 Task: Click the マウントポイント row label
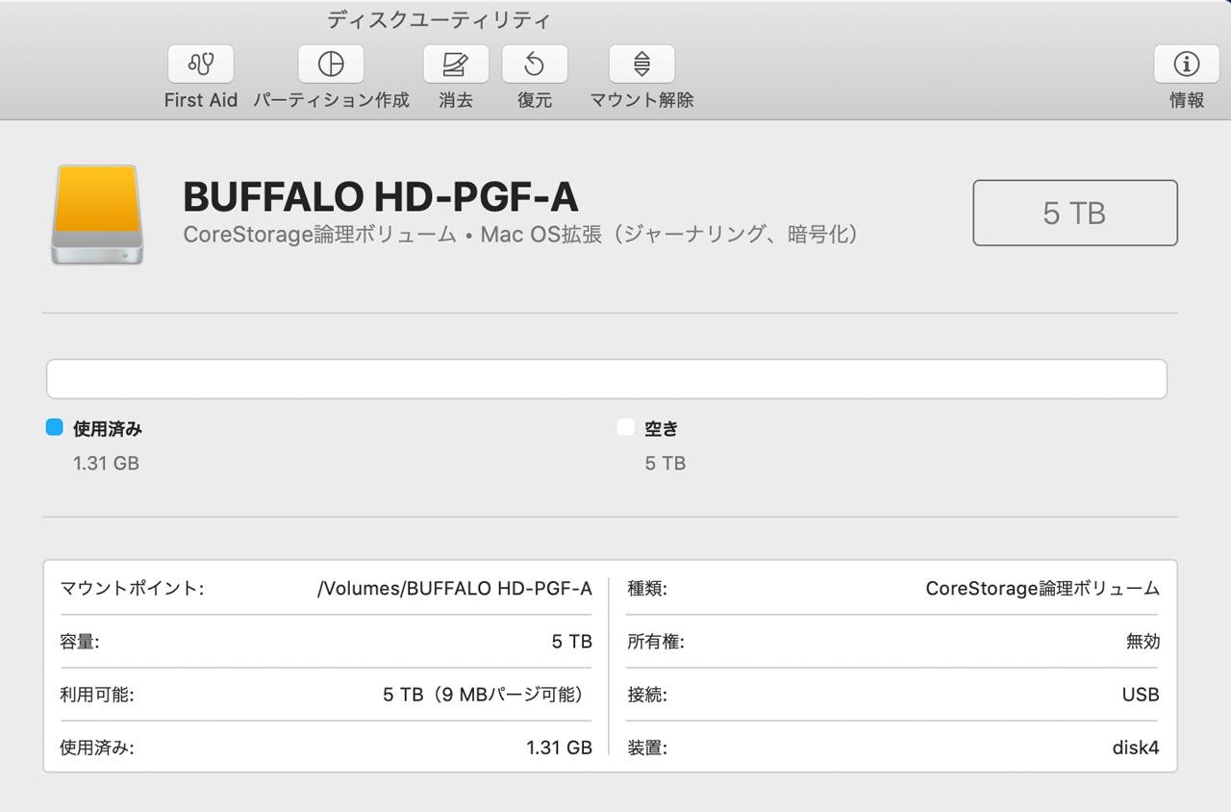coord(132,589)
